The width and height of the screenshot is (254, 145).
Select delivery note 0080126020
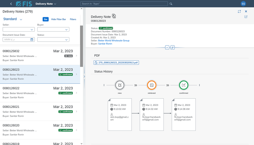coord(40,130)
